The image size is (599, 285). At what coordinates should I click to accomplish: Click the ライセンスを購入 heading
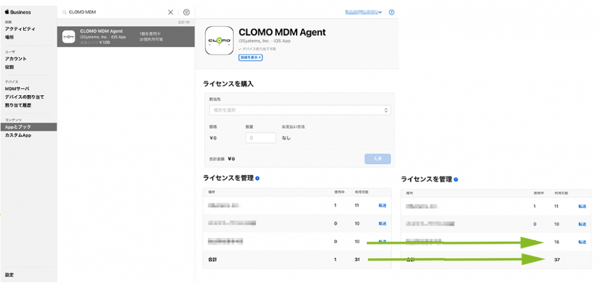pyautogui.click(x=229, y=84)
